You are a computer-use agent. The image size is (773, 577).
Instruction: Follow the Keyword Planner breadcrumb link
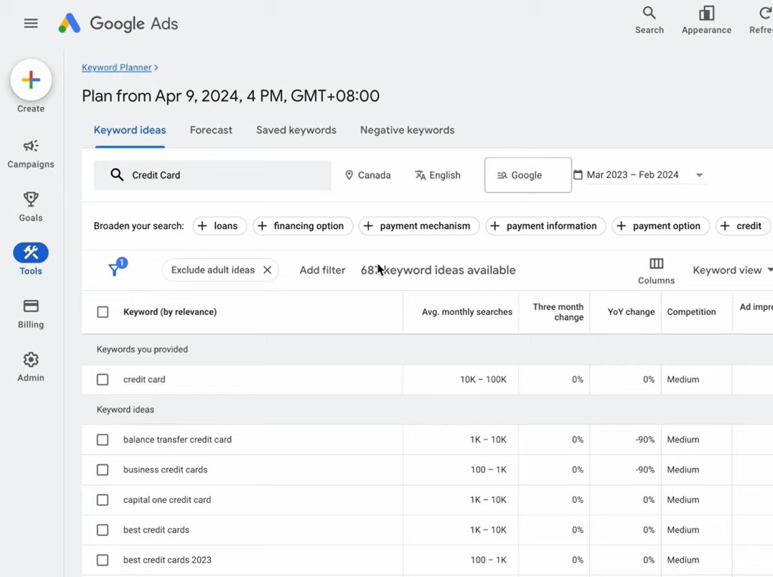[116, 68]
